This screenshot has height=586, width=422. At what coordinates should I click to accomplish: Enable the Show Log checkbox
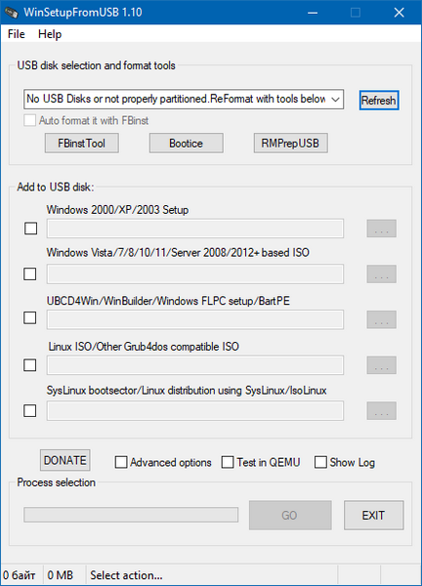320,462
